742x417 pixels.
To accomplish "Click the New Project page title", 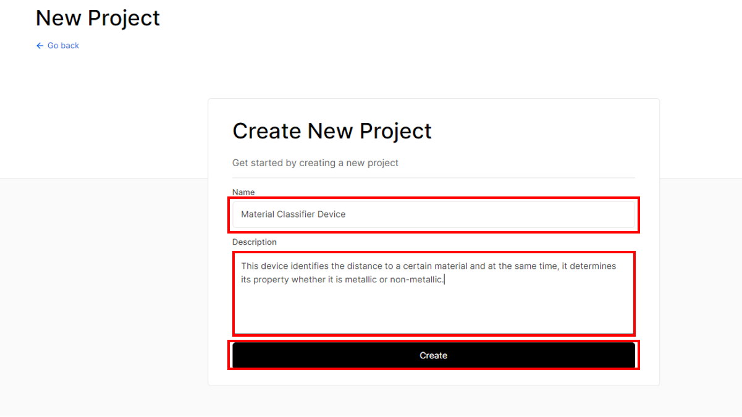I will (x=98, y=18).
